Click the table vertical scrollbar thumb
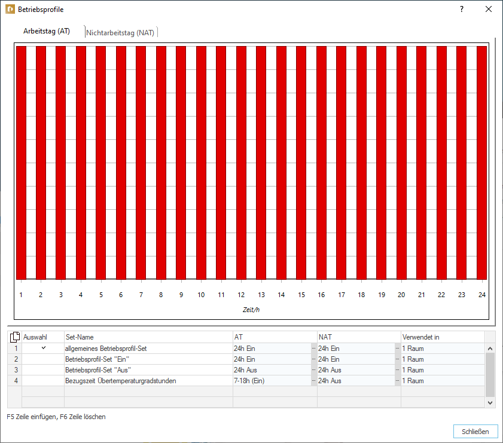 pos(490,375)
